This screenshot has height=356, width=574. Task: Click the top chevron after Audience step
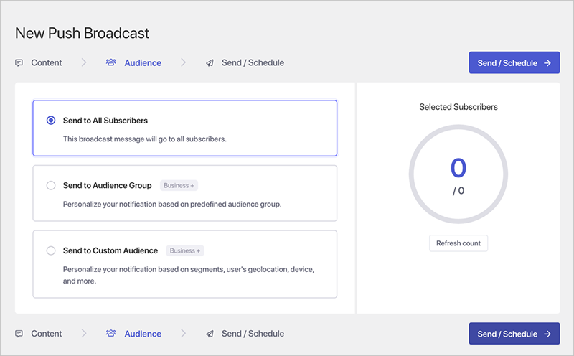tap(184, 63)
